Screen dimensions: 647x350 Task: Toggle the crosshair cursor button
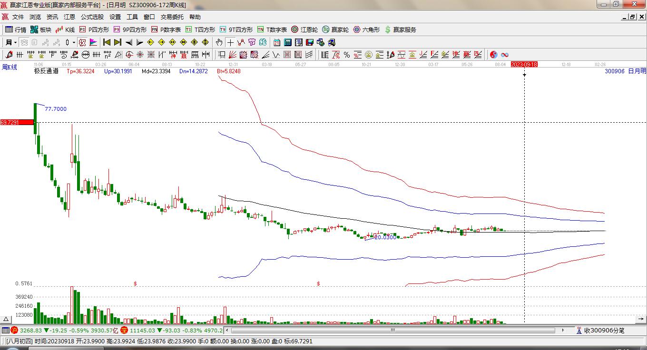[x=230, y=42]
